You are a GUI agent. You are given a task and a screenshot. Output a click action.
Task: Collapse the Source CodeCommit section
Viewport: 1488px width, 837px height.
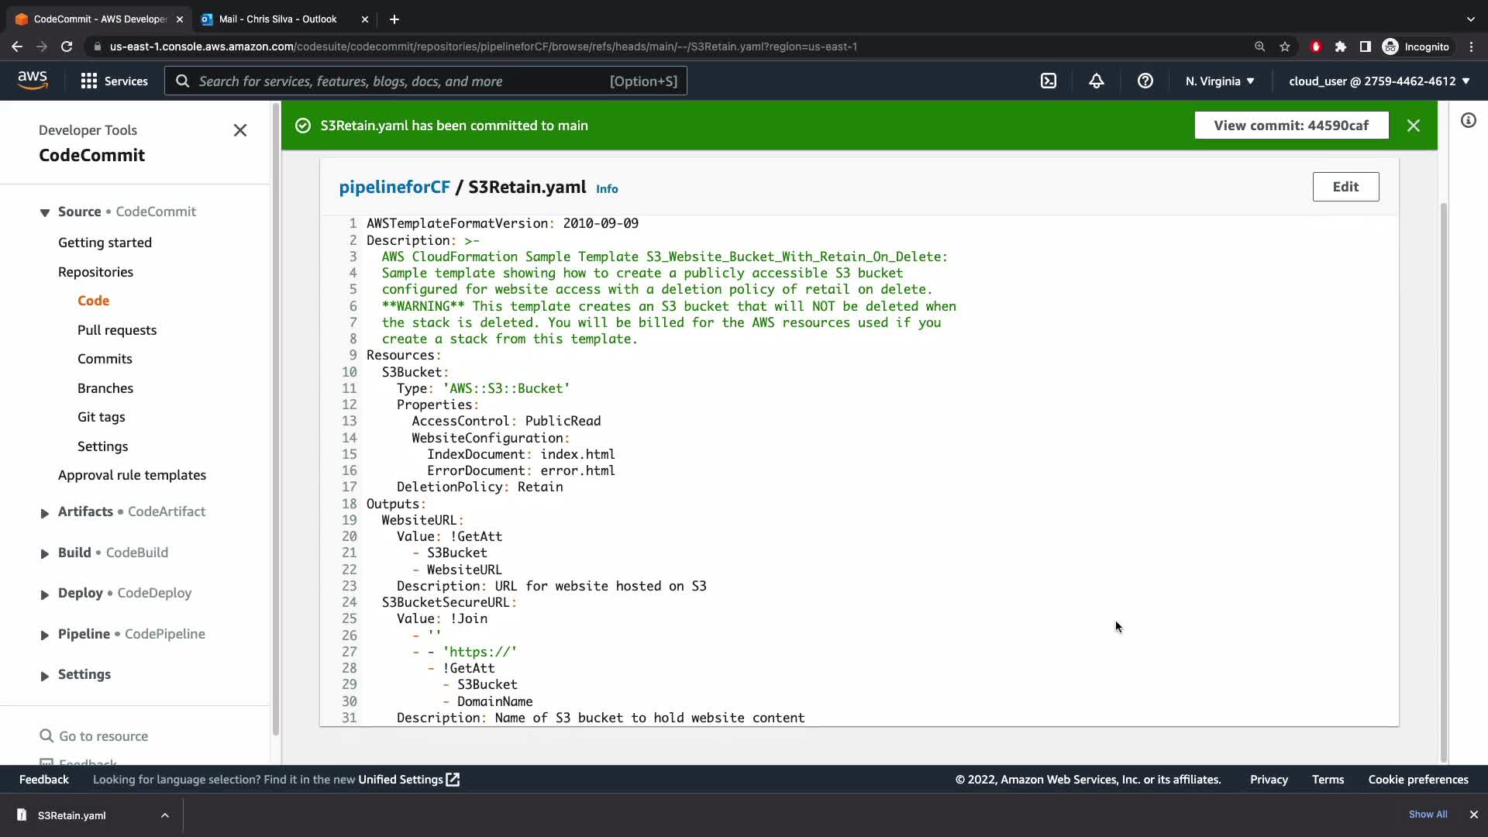tap(44, 212)
